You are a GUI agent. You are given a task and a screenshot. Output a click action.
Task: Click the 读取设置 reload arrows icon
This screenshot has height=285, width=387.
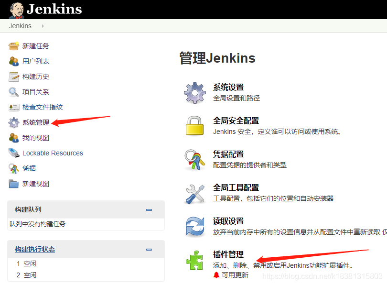(x=195, y=227)
